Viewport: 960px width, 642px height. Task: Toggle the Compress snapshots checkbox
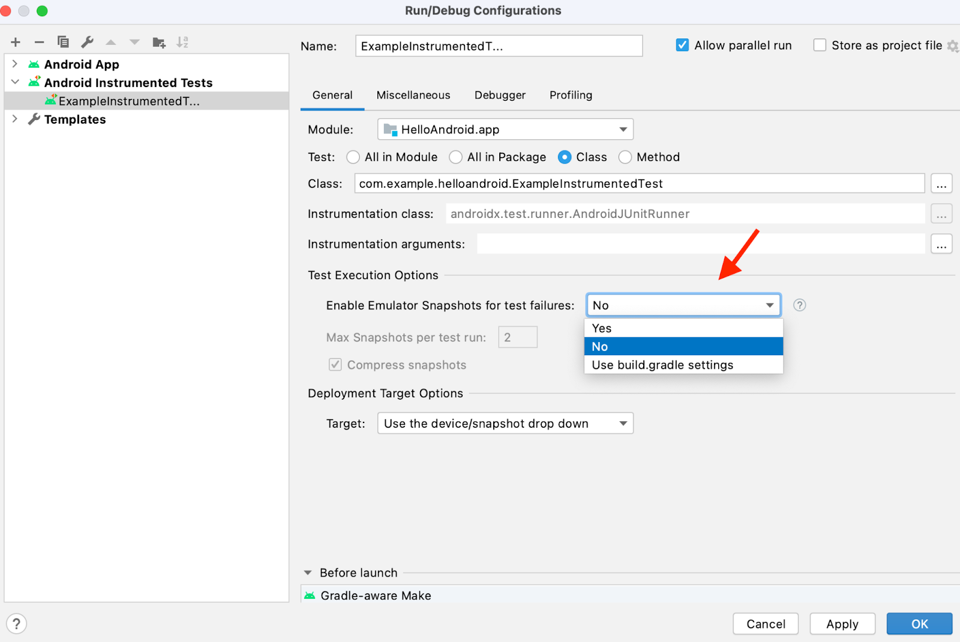[335, 365]
